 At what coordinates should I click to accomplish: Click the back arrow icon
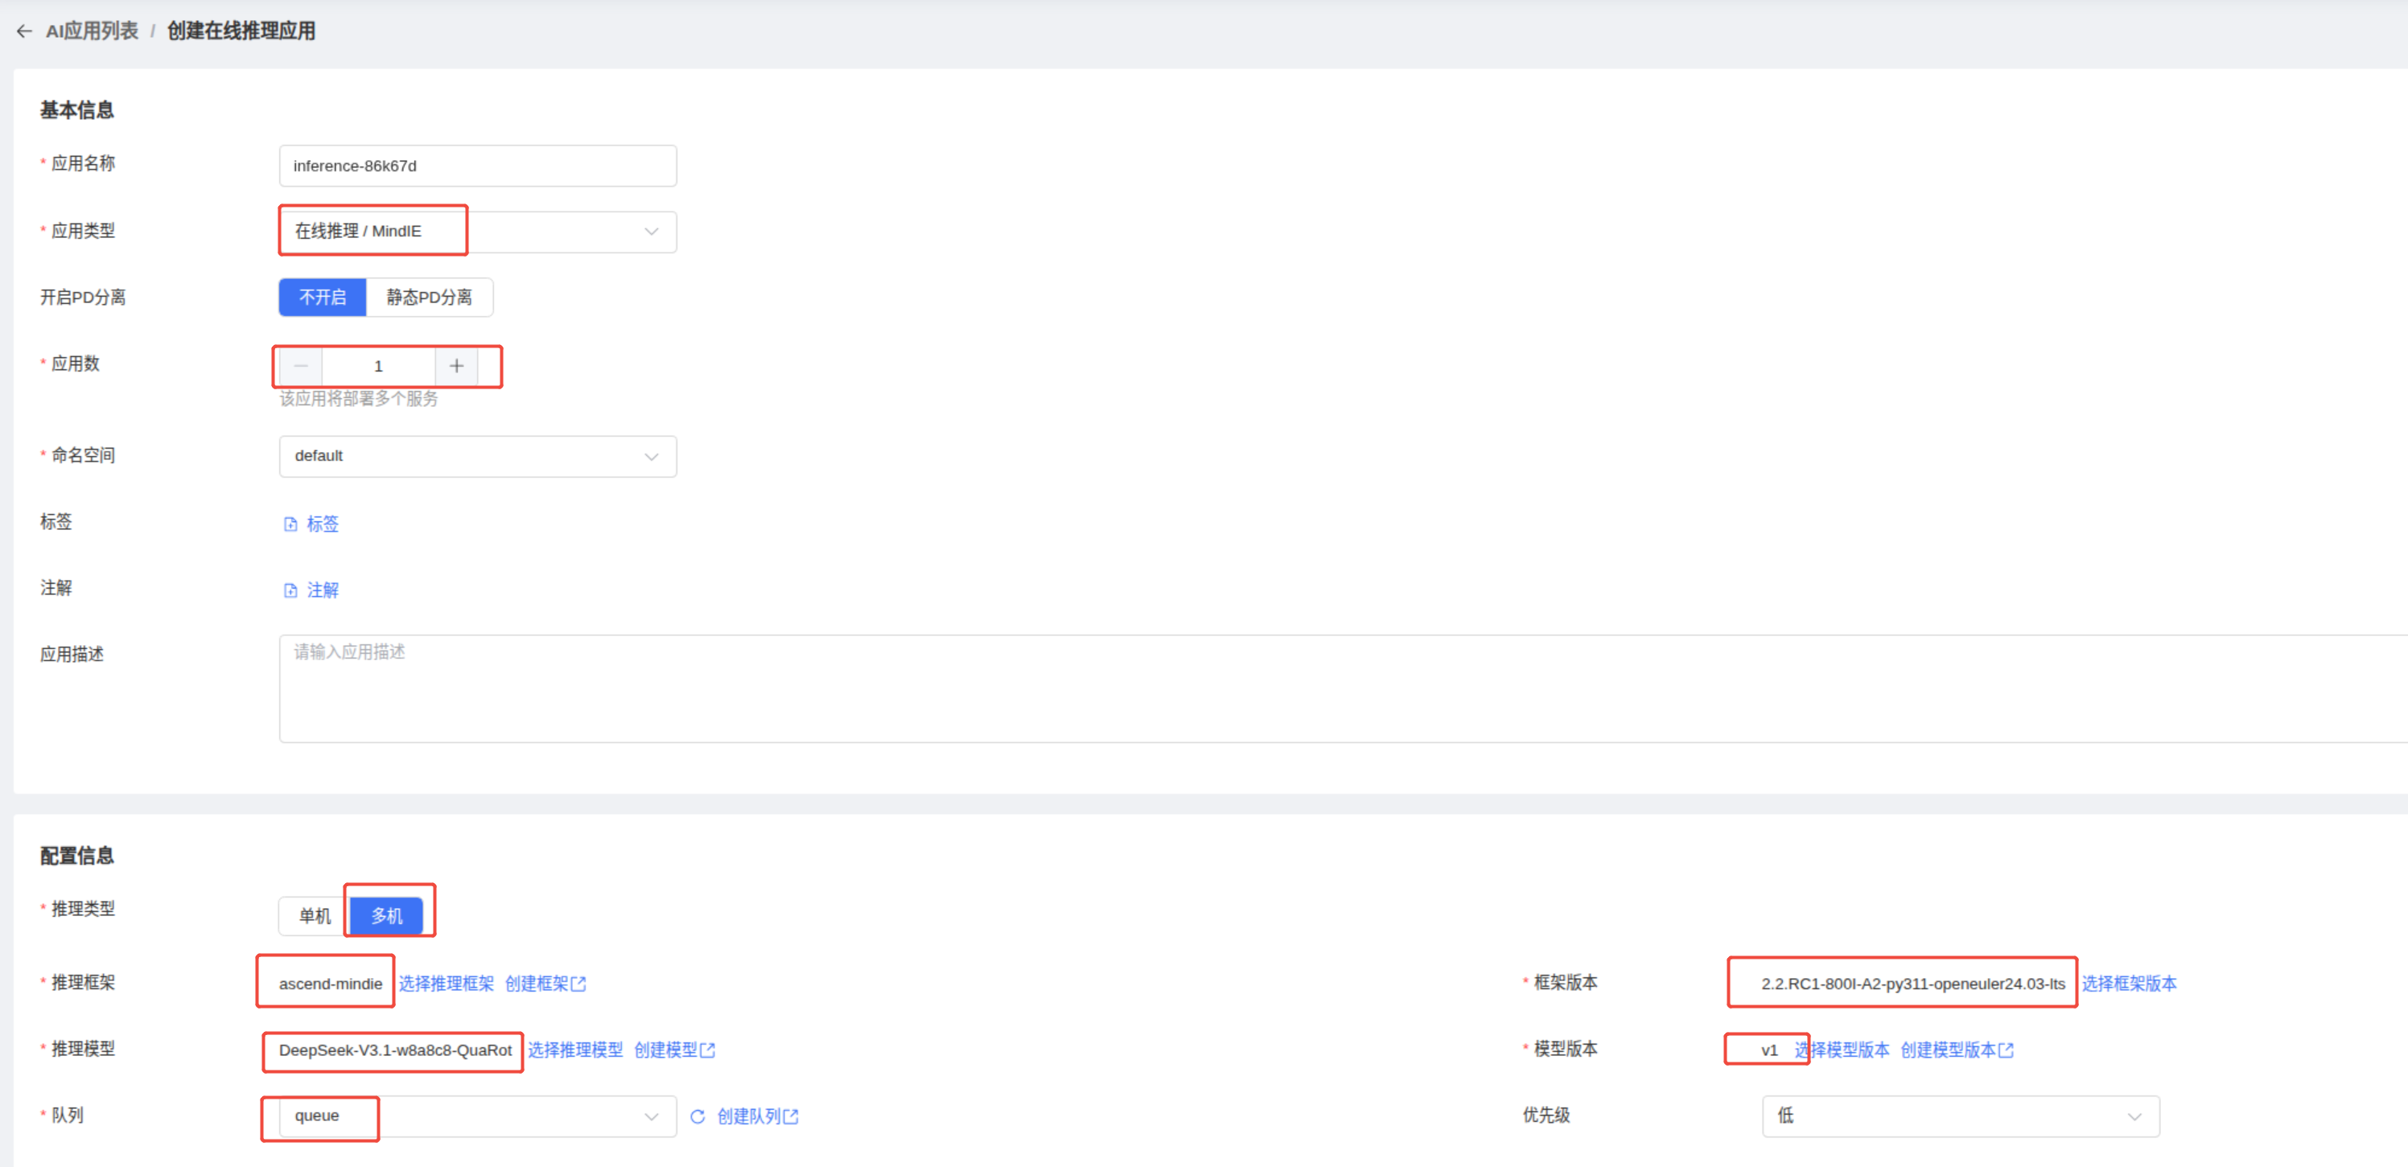(24, 31)
